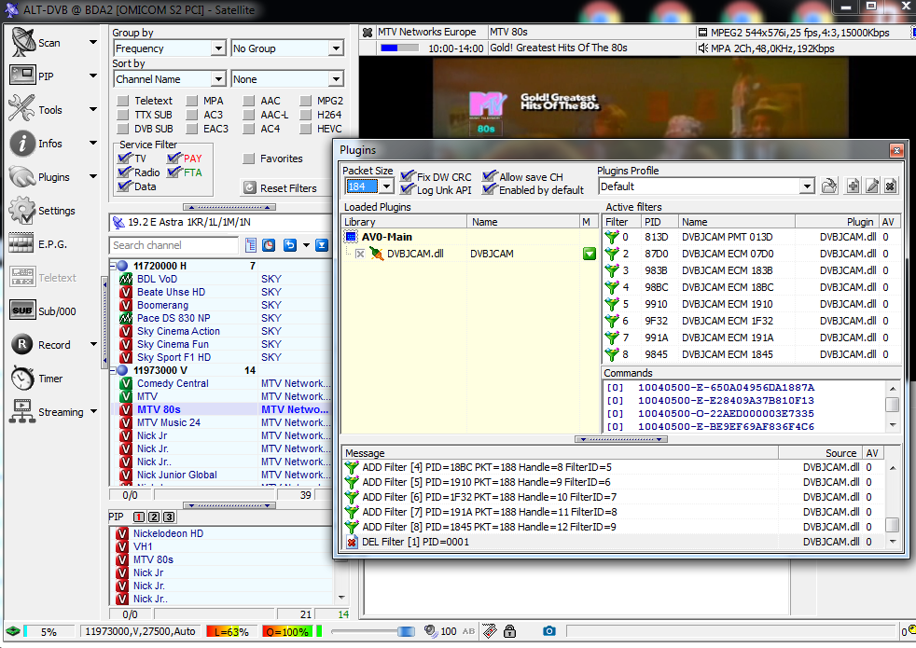Click the add plugins profile icon
Image resolution: width=916 pixels, height=648 pixels.
tap(853, 186)
